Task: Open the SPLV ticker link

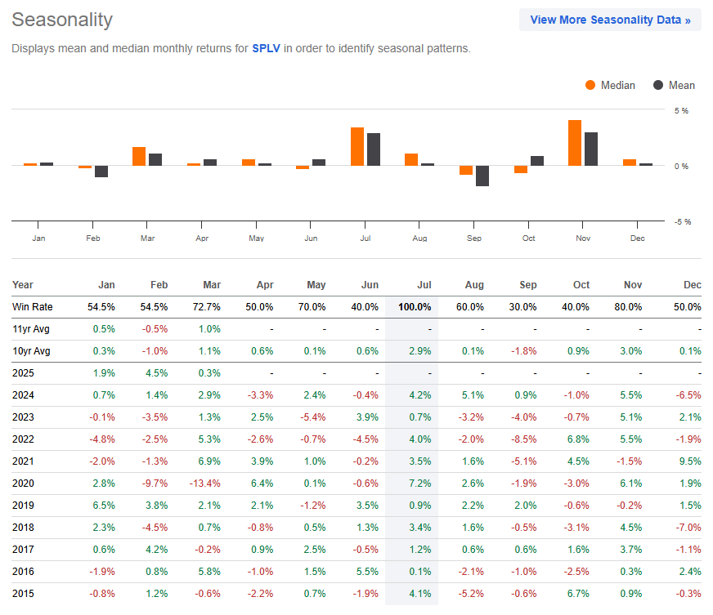Action: (265, 48)
